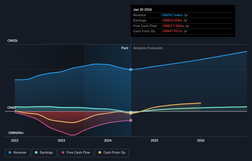The image size is (252, 161).
Task: Click the Earnings label in tooltip
Action: point(140,20)
